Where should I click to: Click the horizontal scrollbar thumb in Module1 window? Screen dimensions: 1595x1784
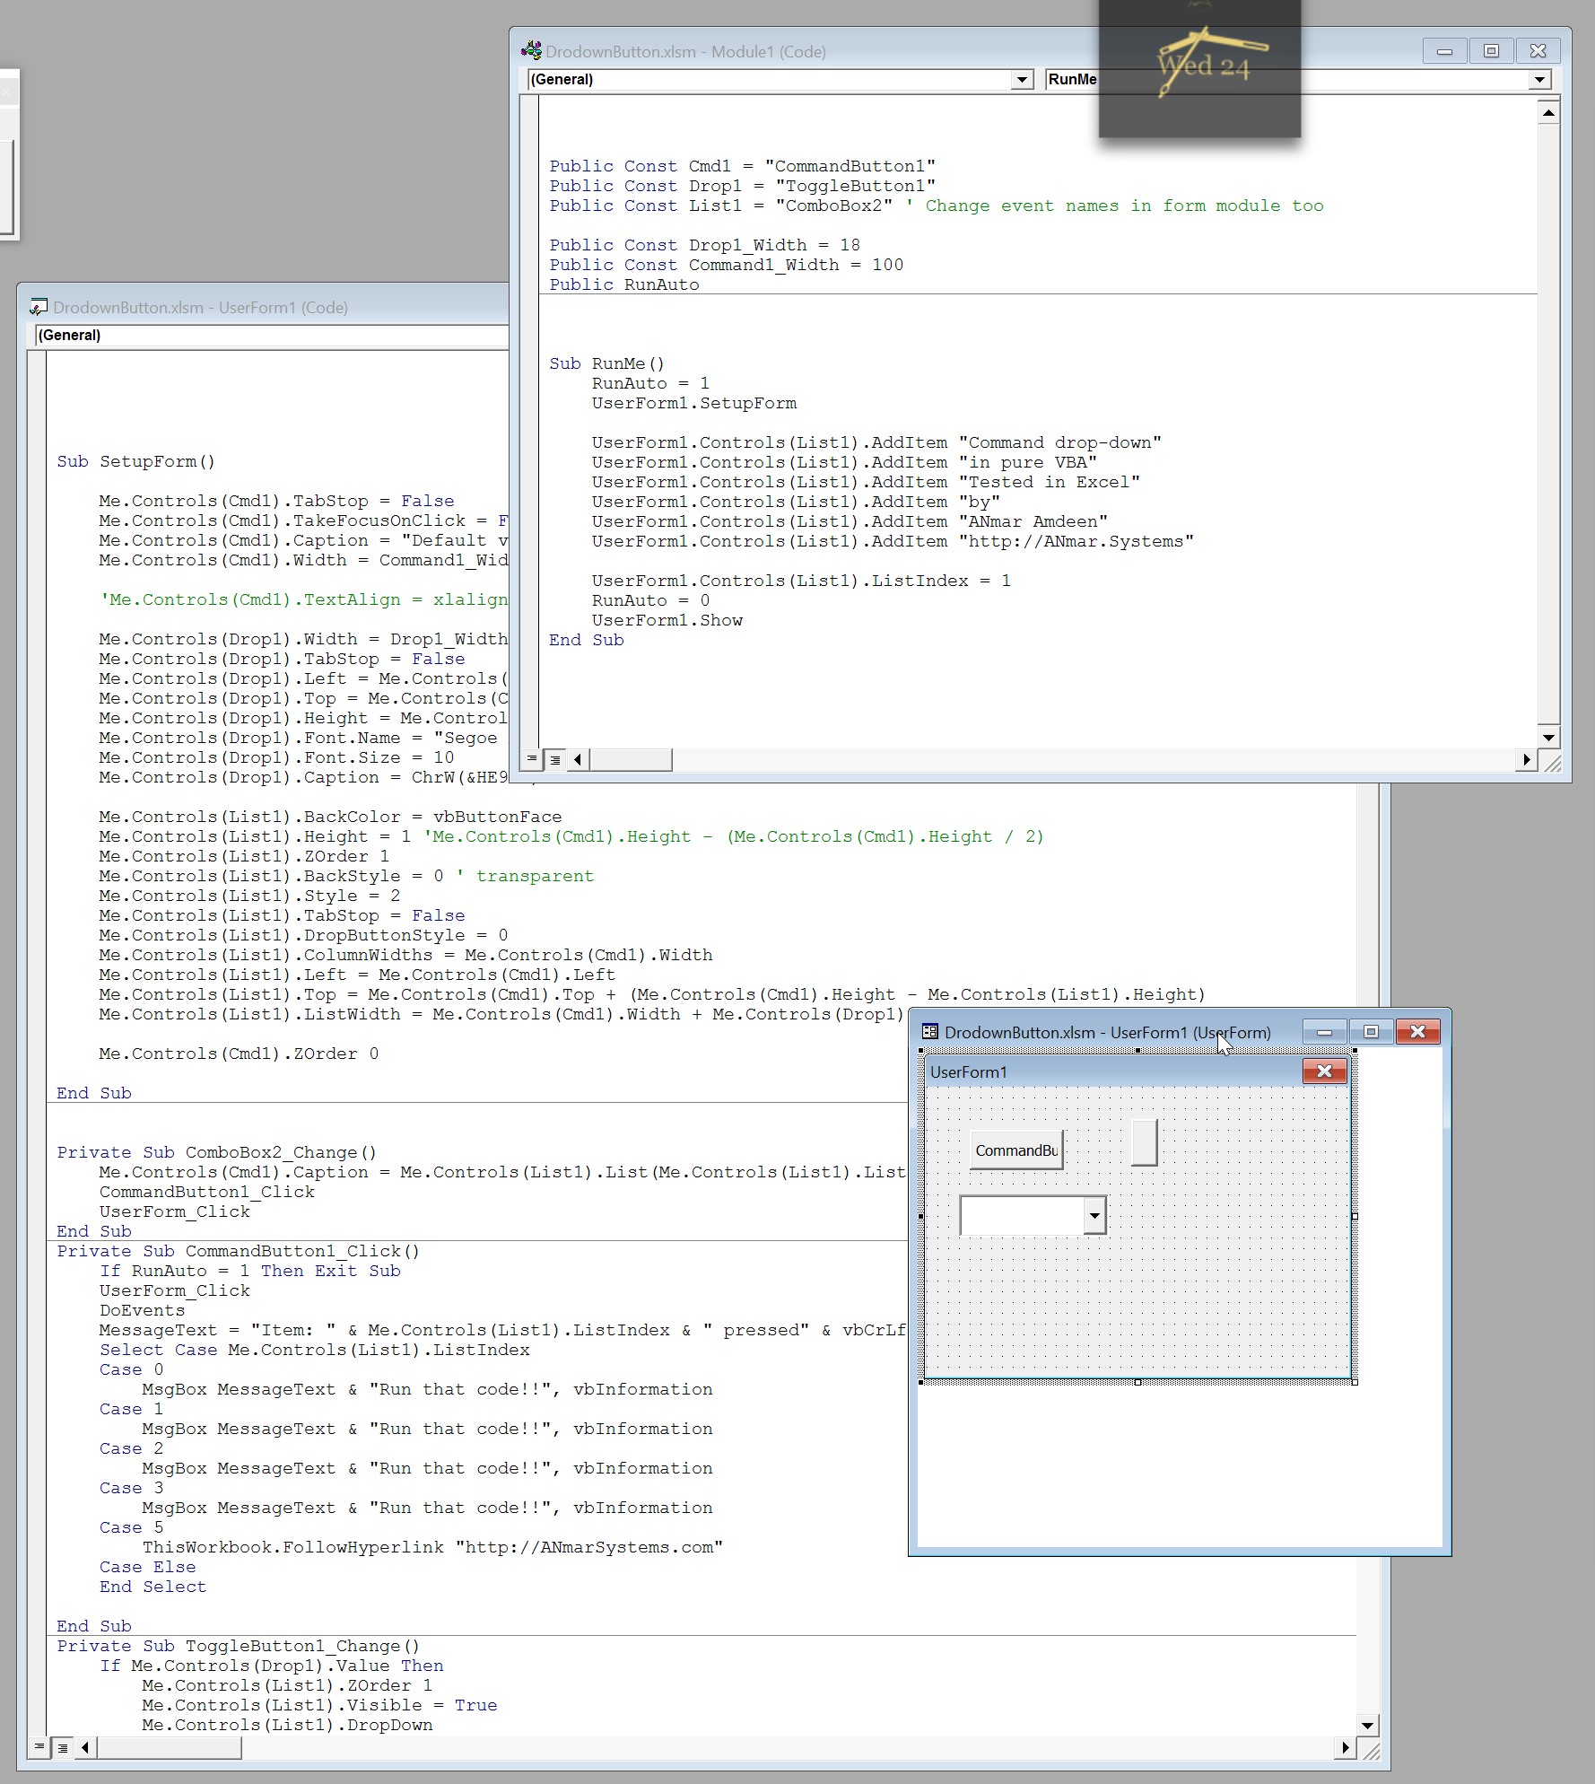click(x=631, y=760)
